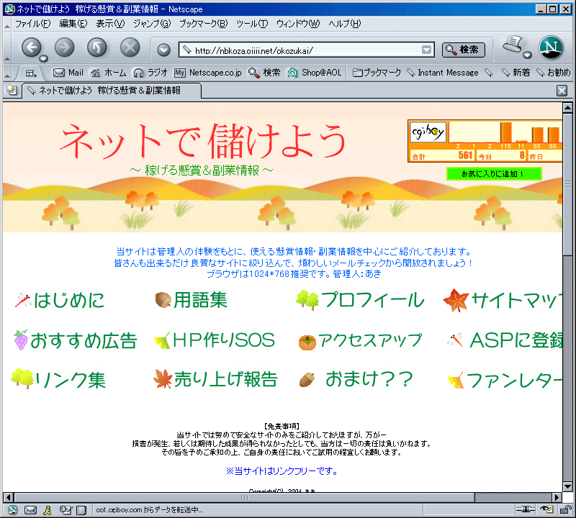Click the round go button left of the URL
Screen dimensions: 576x518
(x=164, y=50)
